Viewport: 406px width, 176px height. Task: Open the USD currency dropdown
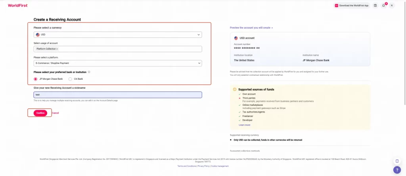[x=118, y=35]
